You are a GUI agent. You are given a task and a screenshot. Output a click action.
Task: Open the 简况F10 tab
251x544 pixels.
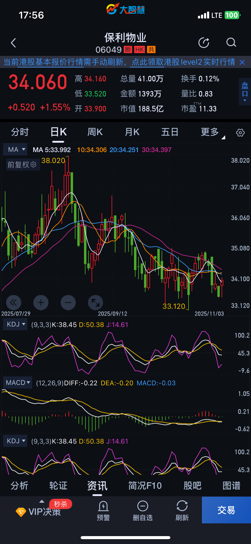point(145,485)
